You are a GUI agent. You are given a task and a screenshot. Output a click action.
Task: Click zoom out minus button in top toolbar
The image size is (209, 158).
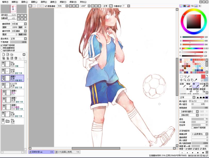(70, 6)
